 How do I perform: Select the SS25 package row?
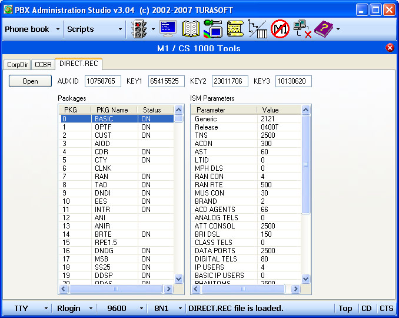tap(117, 267)
